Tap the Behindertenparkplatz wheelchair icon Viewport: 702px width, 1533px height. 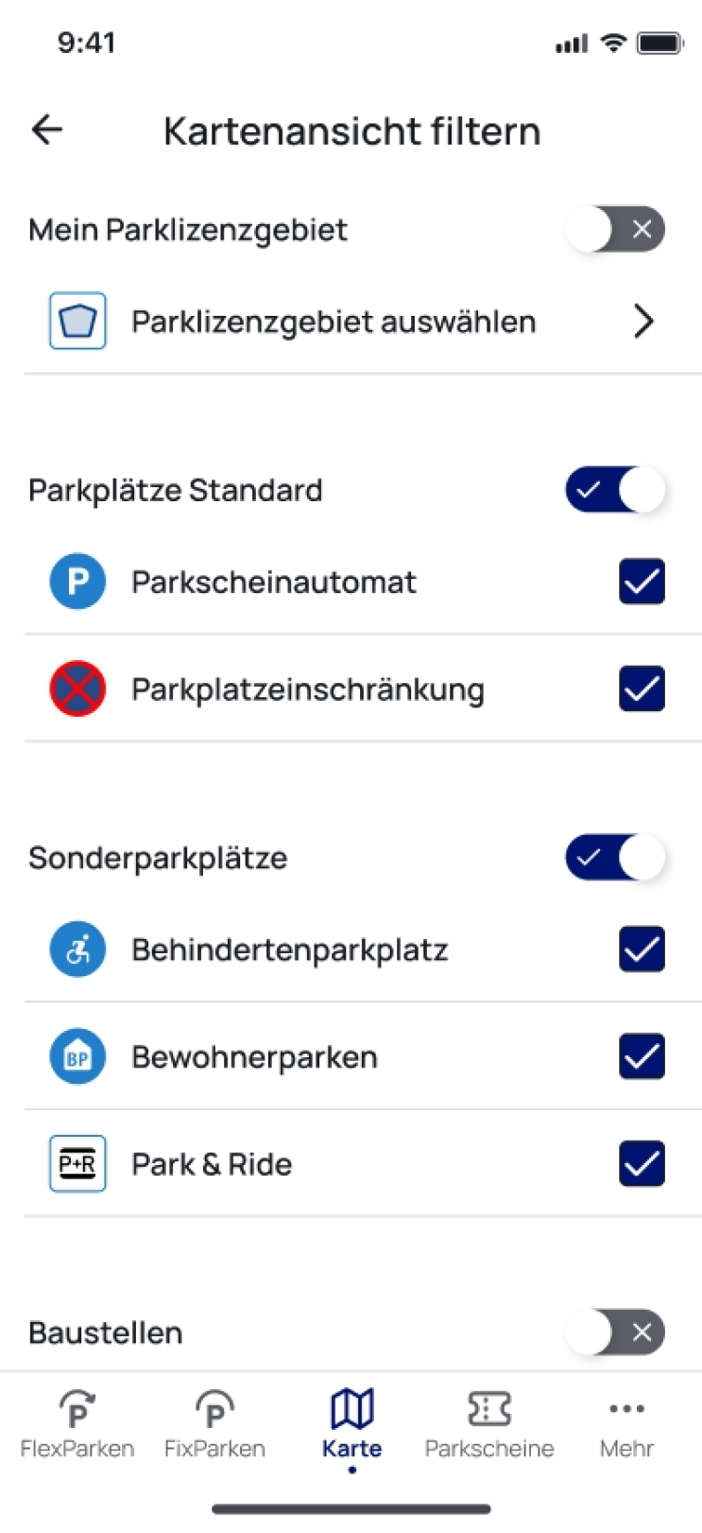(77, 949)
